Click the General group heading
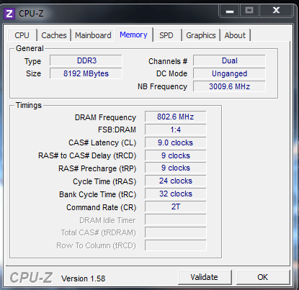This screenshot has width=299, height=290. [x=30, y=48]
